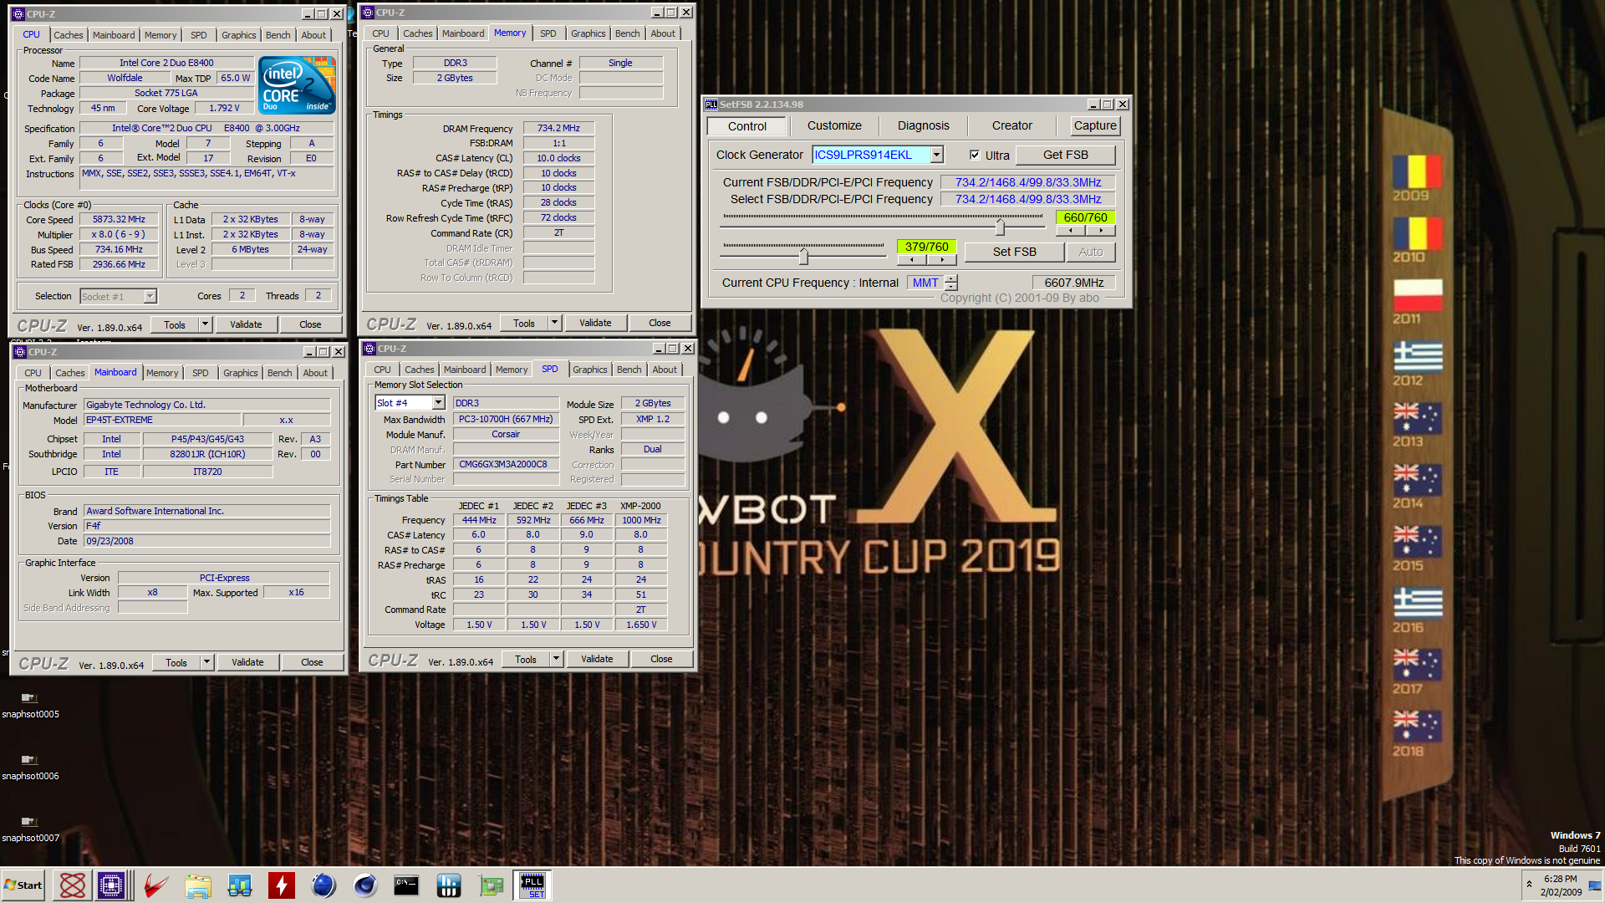Click the Core Speed 5873.32 MHz value
The image size is (1605, 903).
pyautogui.click(x=119, y=219)
